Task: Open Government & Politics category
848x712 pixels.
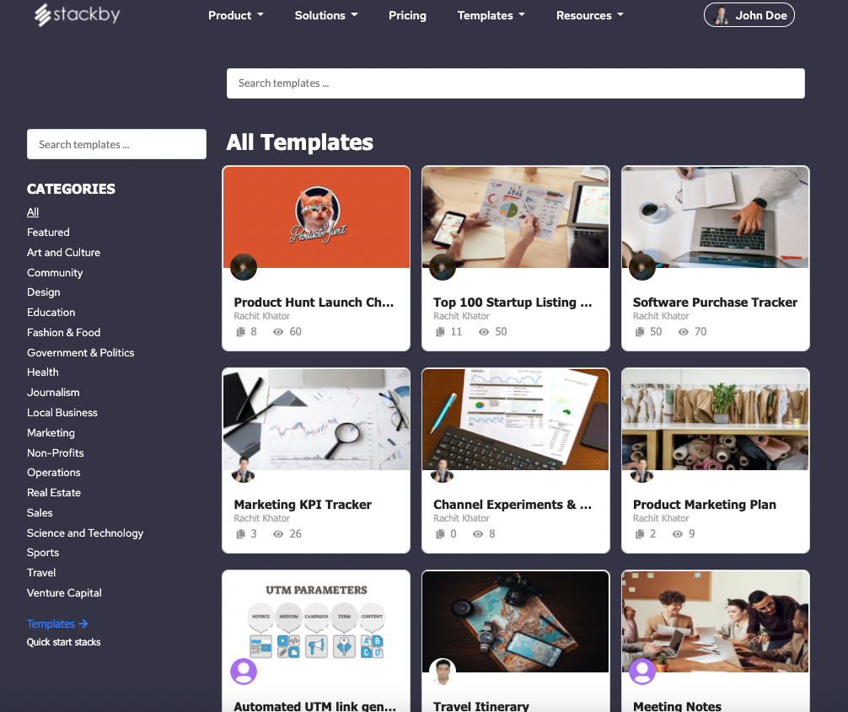Action: click(x=81, y=352)
